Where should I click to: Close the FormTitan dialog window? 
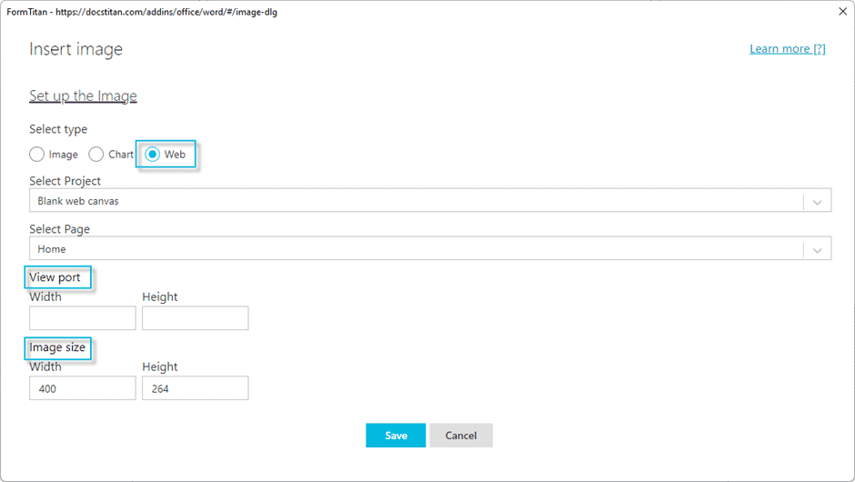coord(841,11)
